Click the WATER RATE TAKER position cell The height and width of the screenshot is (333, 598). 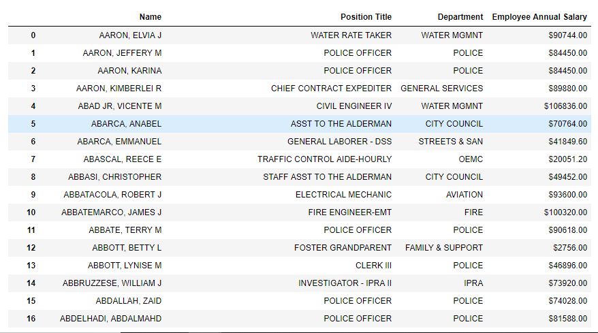[351, 35]
